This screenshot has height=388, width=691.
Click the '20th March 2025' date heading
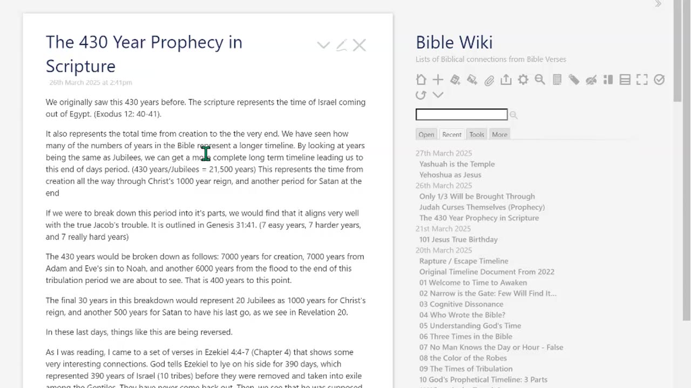click(x=444, y=250)
